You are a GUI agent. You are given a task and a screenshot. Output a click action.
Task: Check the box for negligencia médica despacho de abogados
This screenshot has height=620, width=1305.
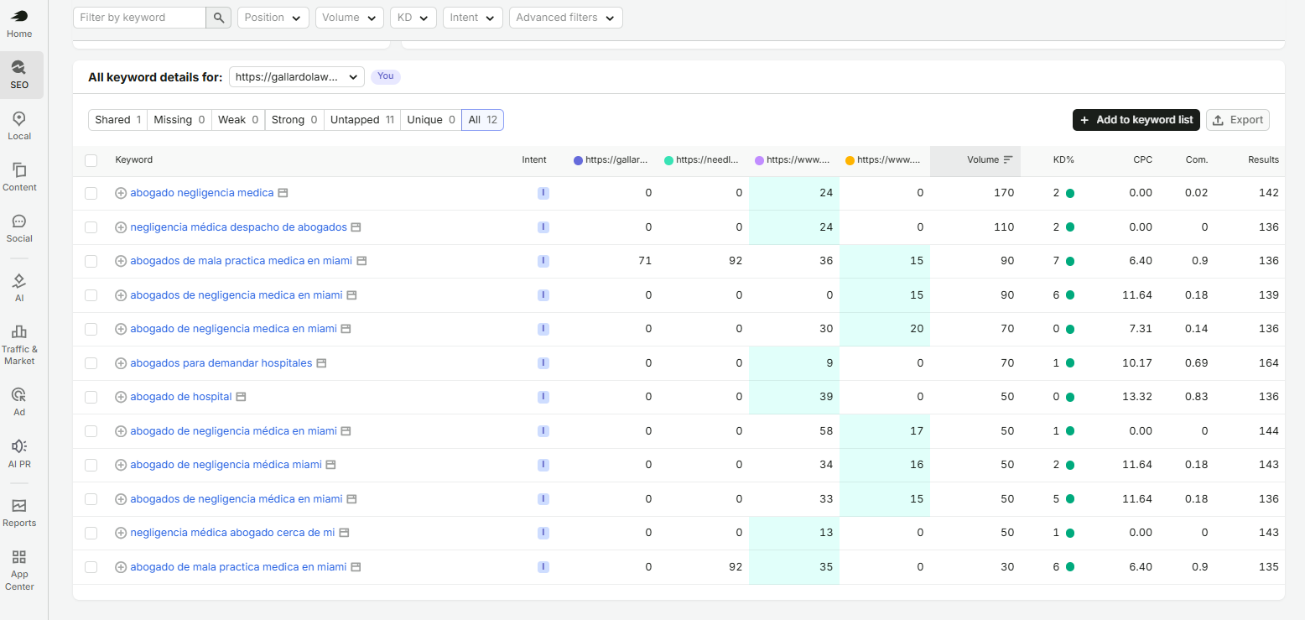point(91,227)
